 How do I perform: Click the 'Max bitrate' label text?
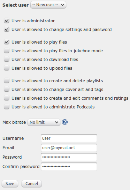[x=14, y=122]
